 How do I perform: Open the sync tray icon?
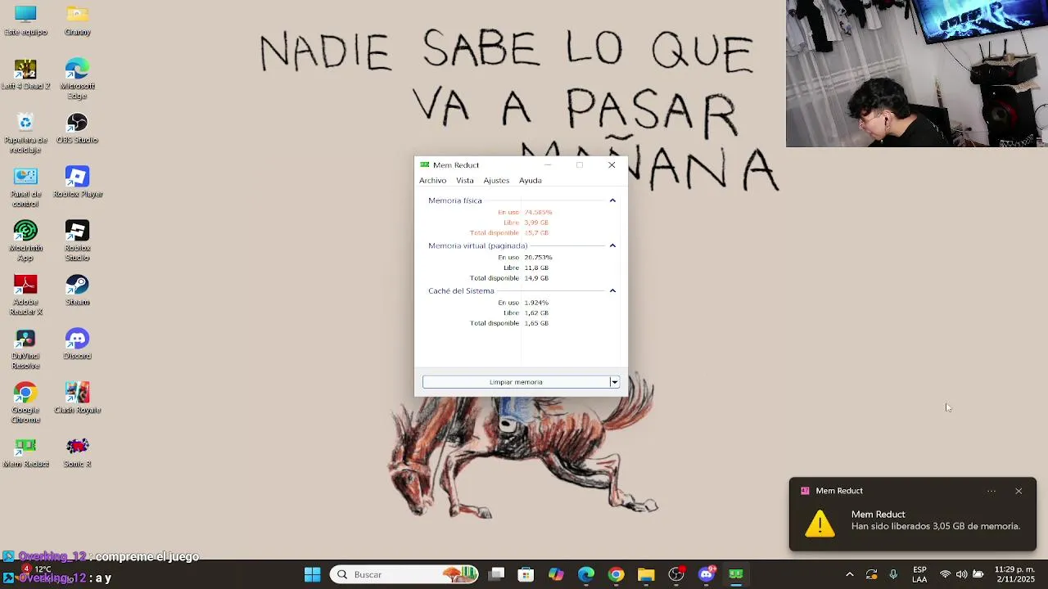pyautogui.click(x=871, y=574)
